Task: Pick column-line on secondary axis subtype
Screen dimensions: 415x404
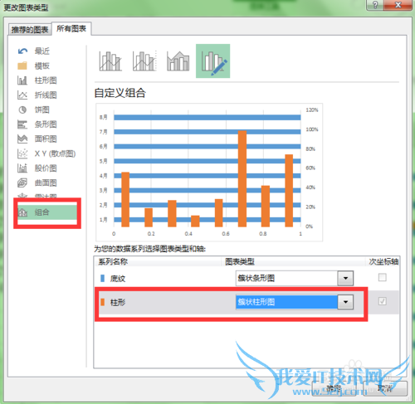Action: (x=144, y=61)
